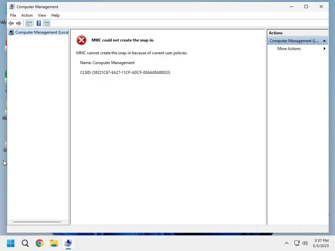Open the volume tray icon
The height and width of the screenshot is (251, 335).
click(305, 243)
